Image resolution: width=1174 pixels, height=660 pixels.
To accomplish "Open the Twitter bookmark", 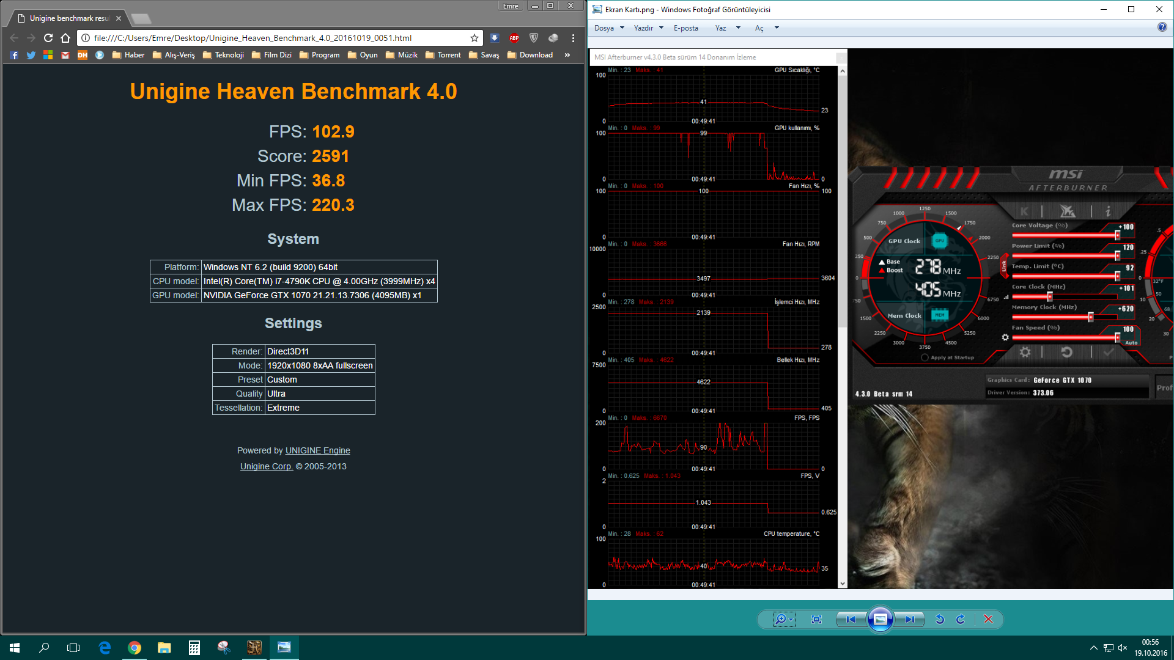I will 31,55.
